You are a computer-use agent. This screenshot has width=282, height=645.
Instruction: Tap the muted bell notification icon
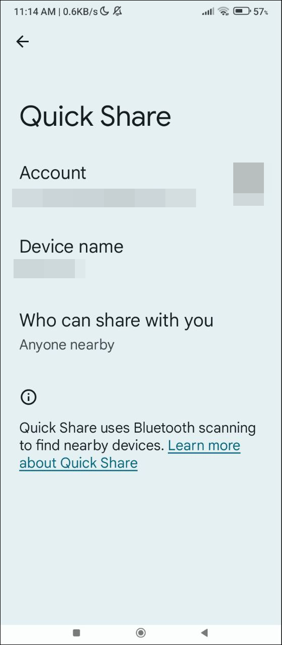118,11
